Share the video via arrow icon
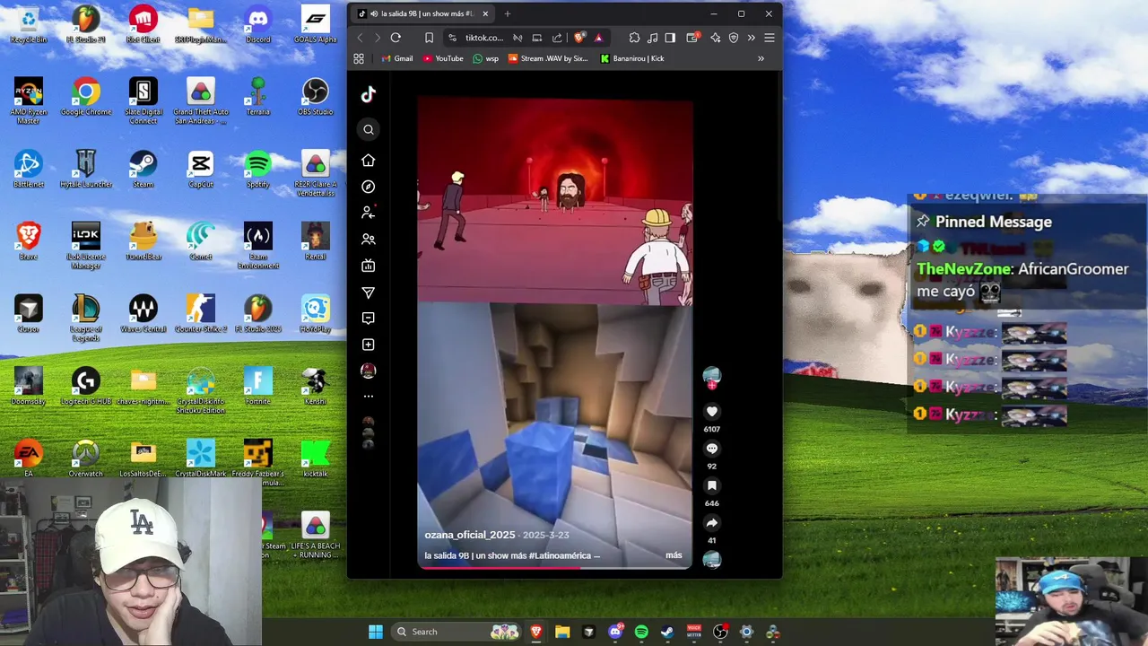The image size is (1148, 646). pyautogui.click(x=712, y=523)
